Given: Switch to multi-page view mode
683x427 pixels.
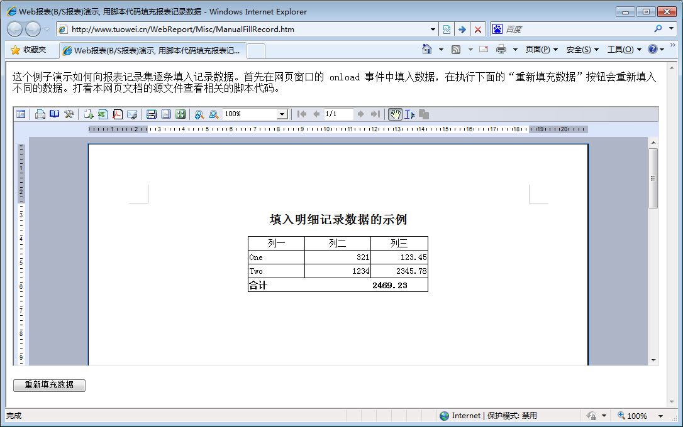Looking at the screenshot, I should tap(180, 114).
